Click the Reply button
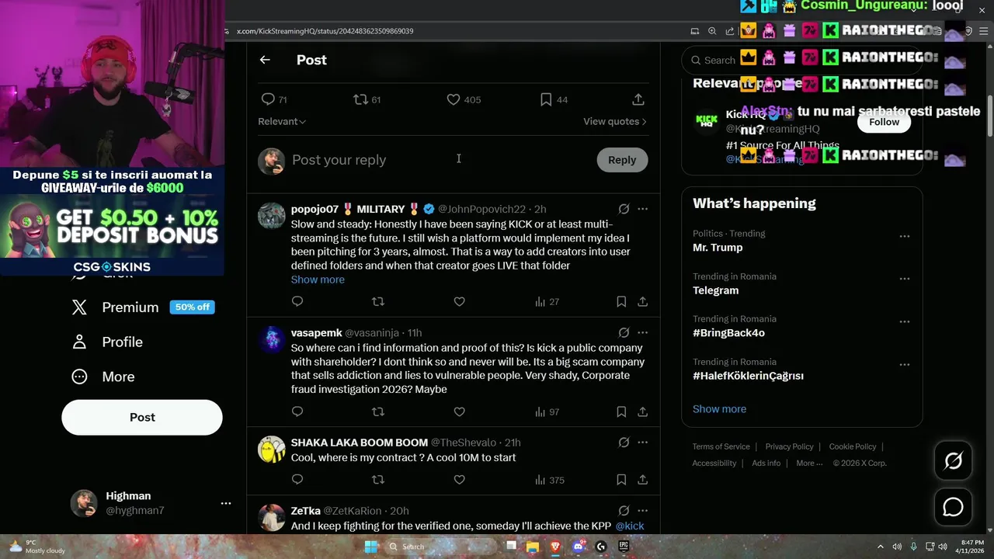Screen dimensions: 994x559 [x=622, y=160]
